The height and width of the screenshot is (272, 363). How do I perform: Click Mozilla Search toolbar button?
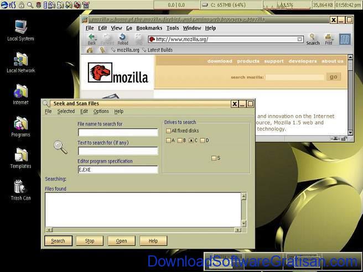[313, 39]
